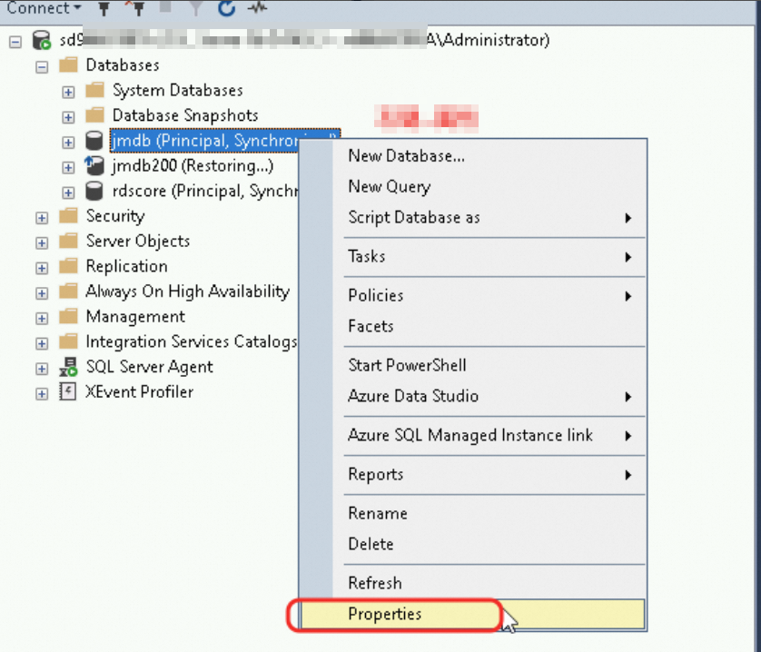Choose Rename from context menu
The image size is (761, 652).
pyautogui.click(x=471, y=514)
